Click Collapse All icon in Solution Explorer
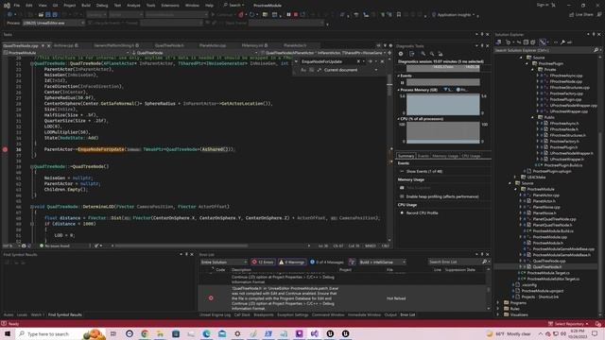The width and height of the screenshot is (605, 340). [526, 42]
